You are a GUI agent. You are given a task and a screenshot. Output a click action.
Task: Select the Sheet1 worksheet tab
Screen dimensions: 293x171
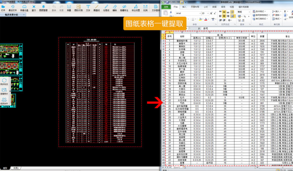click(x=177, y=167)
